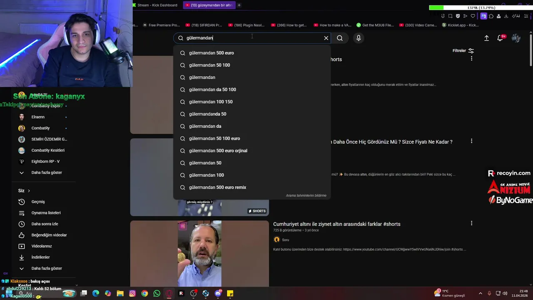This screenshot has height=300, width=533.
Task: Open 'Free Premiere Pro...' bookmark
Action: click(x=161, y=25)
